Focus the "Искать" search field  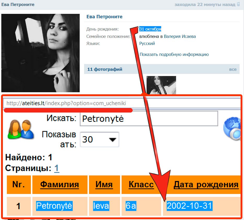[x=149, y=119]
